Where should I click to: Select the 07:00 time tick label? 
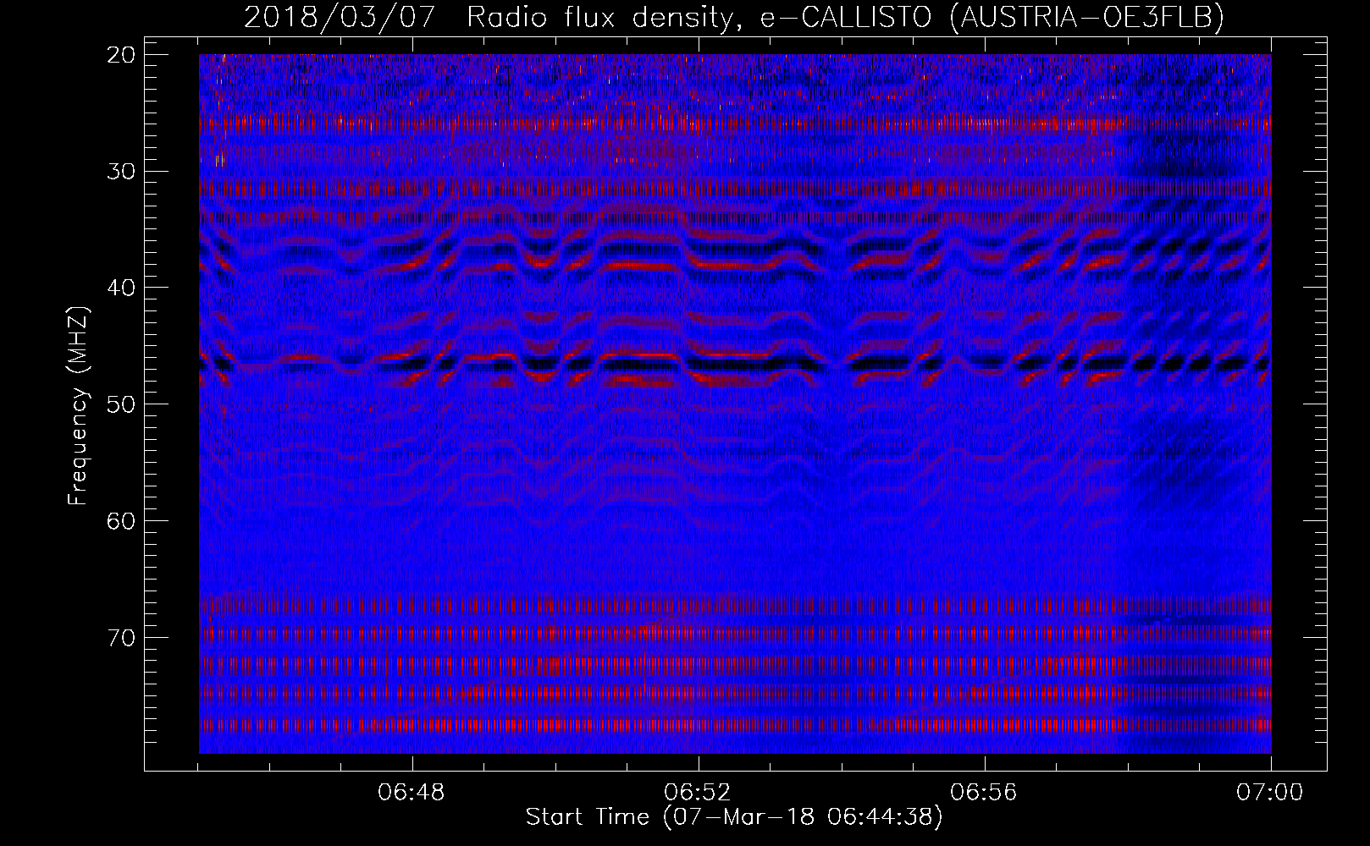pyautogui.click(x=1270, y=793)
